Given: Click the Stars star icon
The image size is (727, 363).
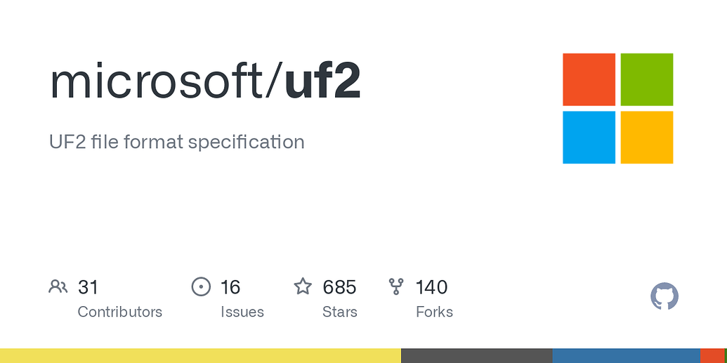Looking at the screenshot, I should [x=303, y=286].
